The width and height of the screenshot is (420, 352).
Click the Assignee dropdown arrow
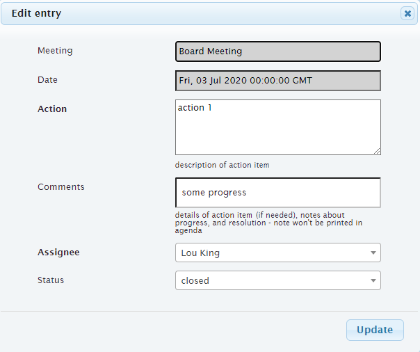coord(373,253)
